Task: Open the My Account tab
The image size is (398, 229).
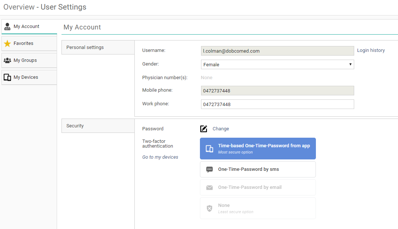Action: [x=29, y=27]
